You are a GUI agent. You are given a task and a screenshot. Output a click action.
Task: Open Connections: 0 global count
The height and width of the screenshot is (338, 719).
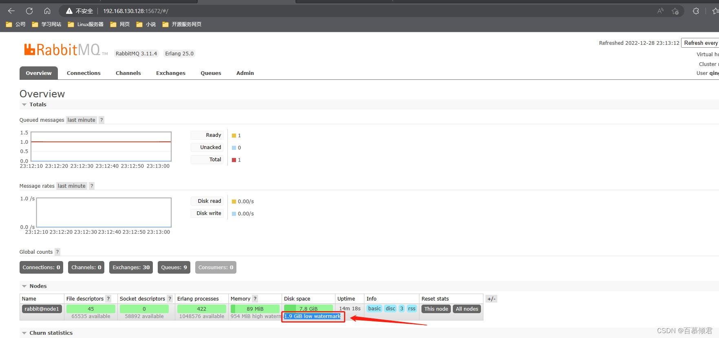(41, 267)
